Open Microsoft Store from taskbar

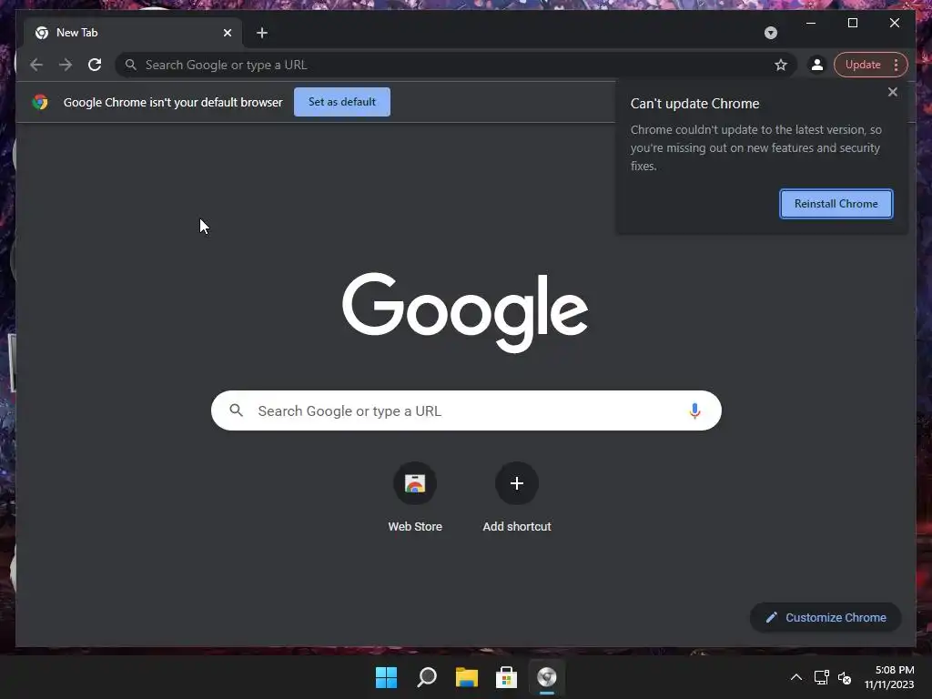coord(506,677)
